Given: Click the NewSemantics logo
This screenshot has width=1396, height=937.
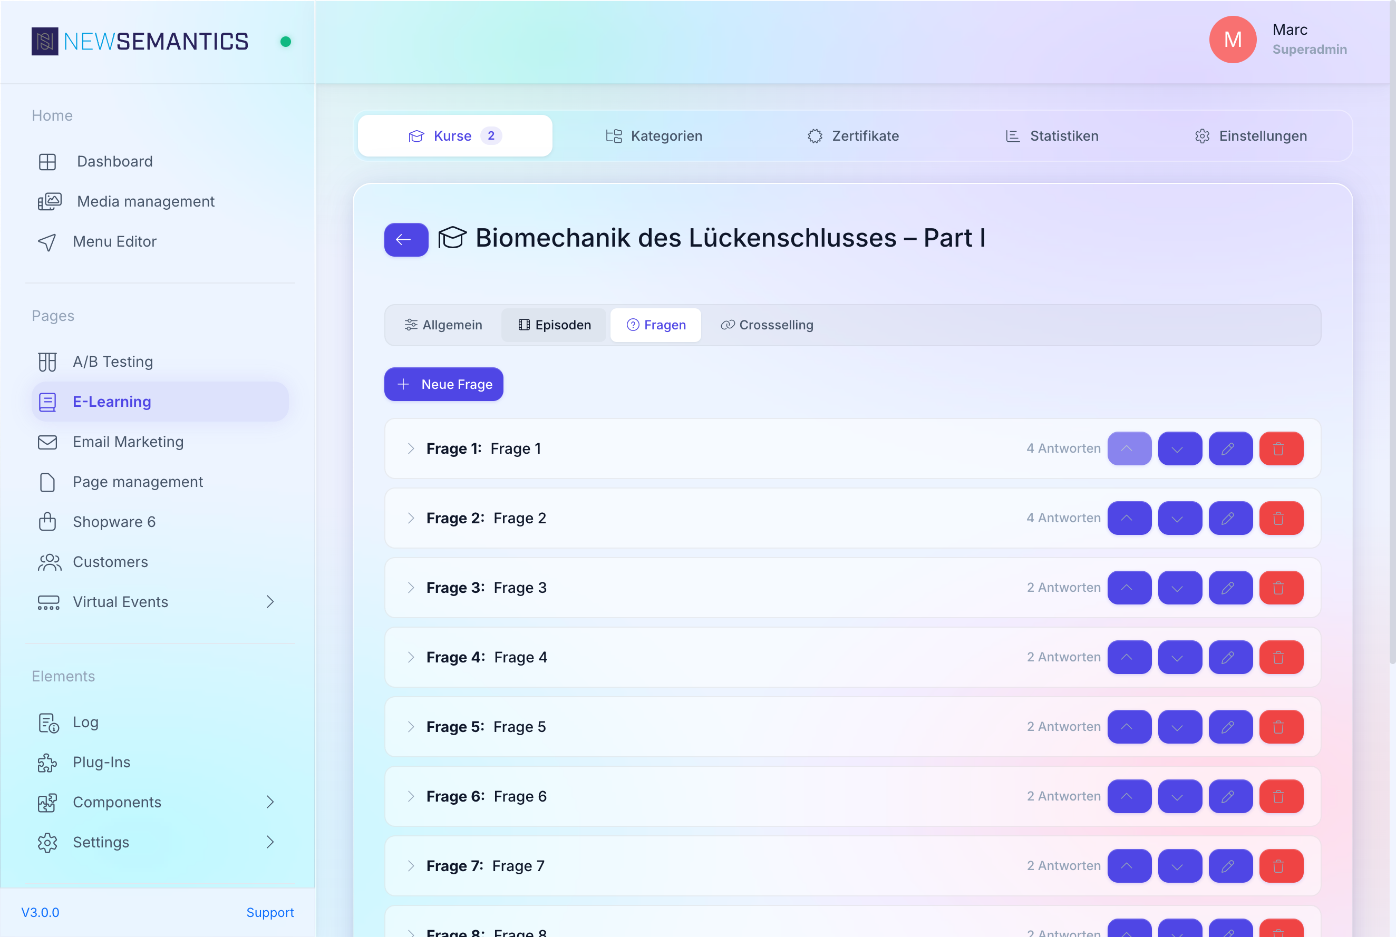Looking at the screenshot, I should [140, 41].
